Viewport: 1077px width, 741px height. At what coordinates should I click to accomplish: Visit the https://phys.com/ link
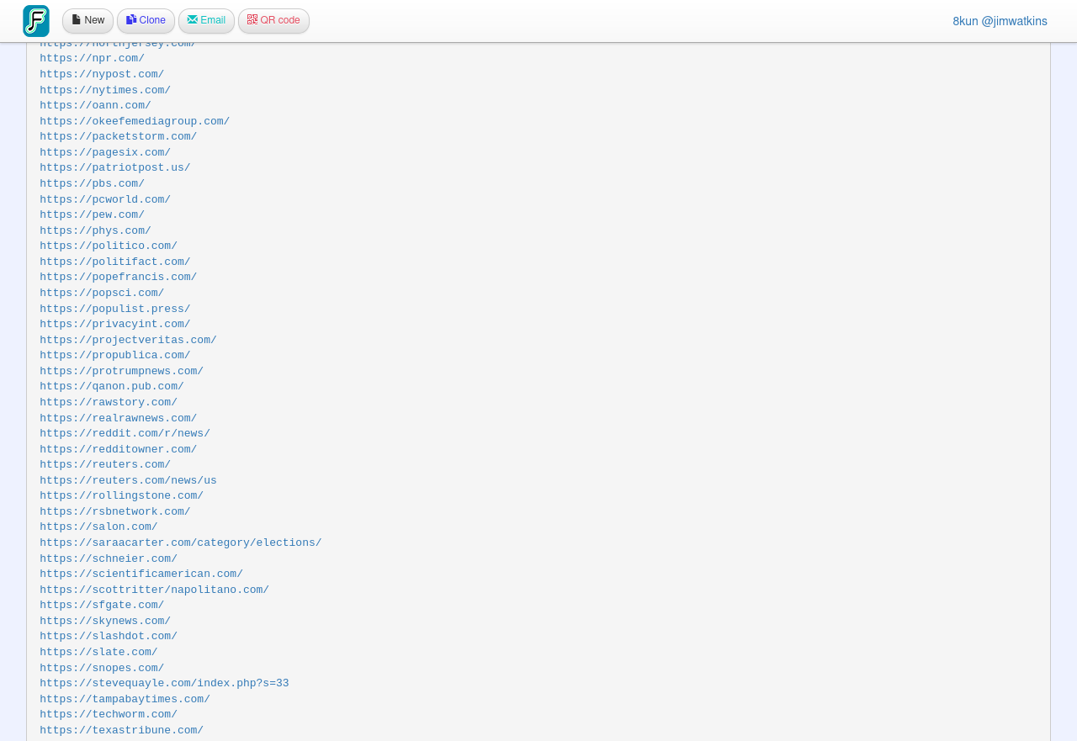point(95,231)
